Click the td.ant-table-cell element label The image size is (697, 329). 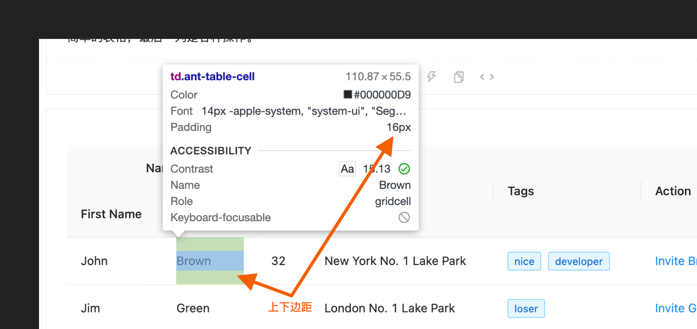[212, 77]
